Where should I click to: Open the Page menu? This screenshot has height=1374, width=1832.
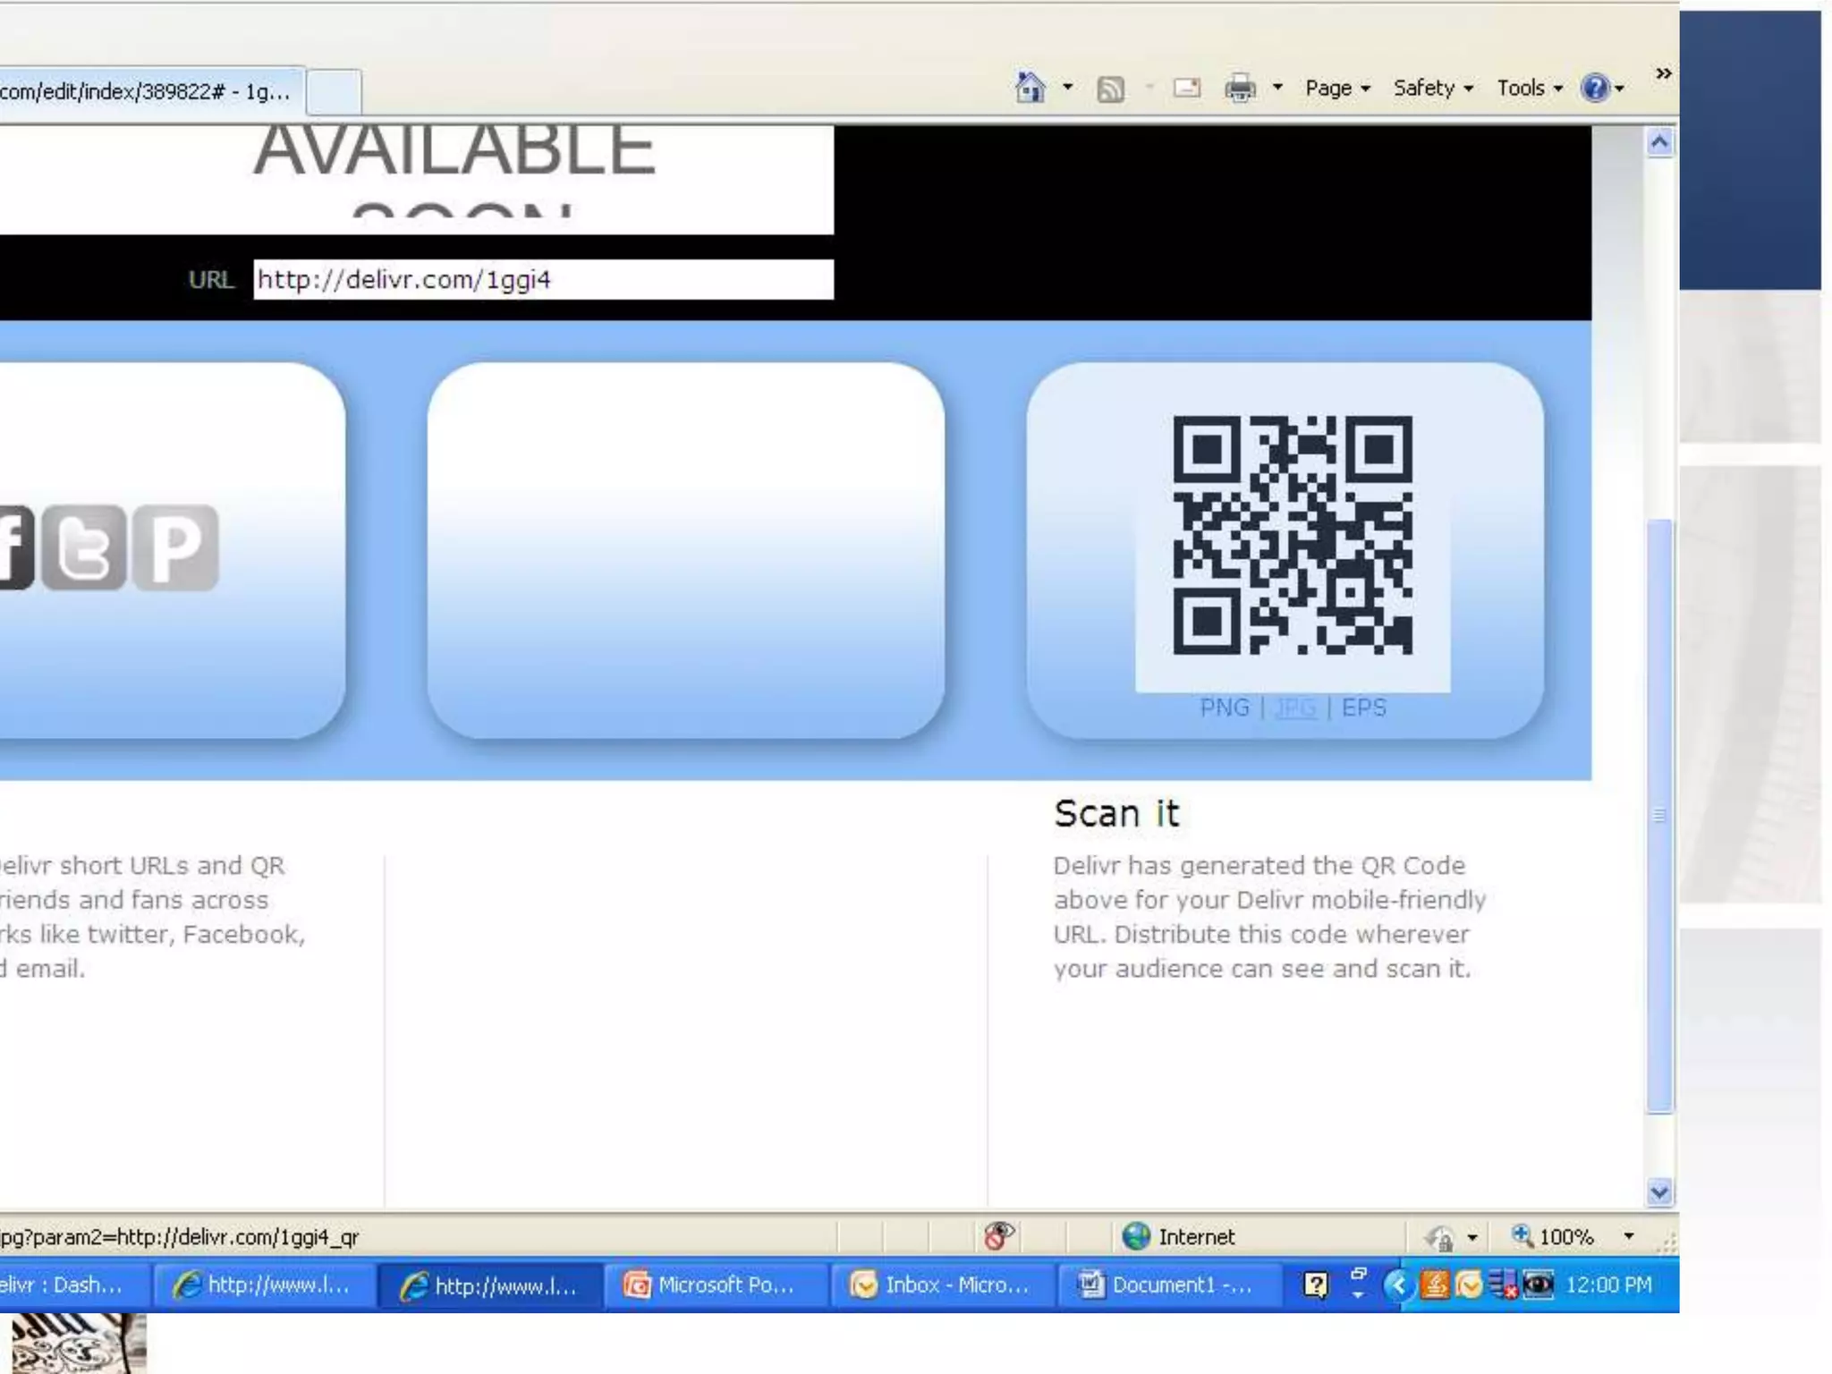[x=1336, y=88]
